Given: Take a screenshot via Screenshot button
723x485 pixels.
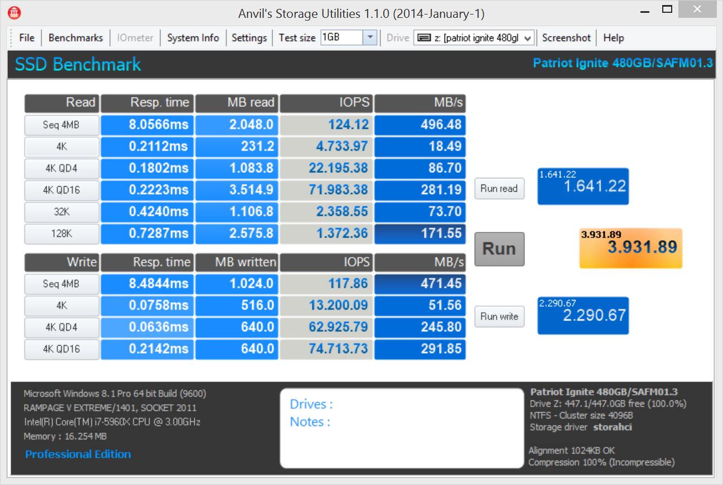Looking at the screenshot, I should click(x=566, y=38).
